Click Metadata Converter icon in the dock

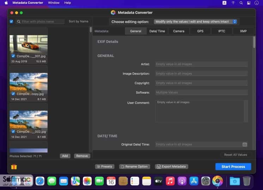coord(218,181)
